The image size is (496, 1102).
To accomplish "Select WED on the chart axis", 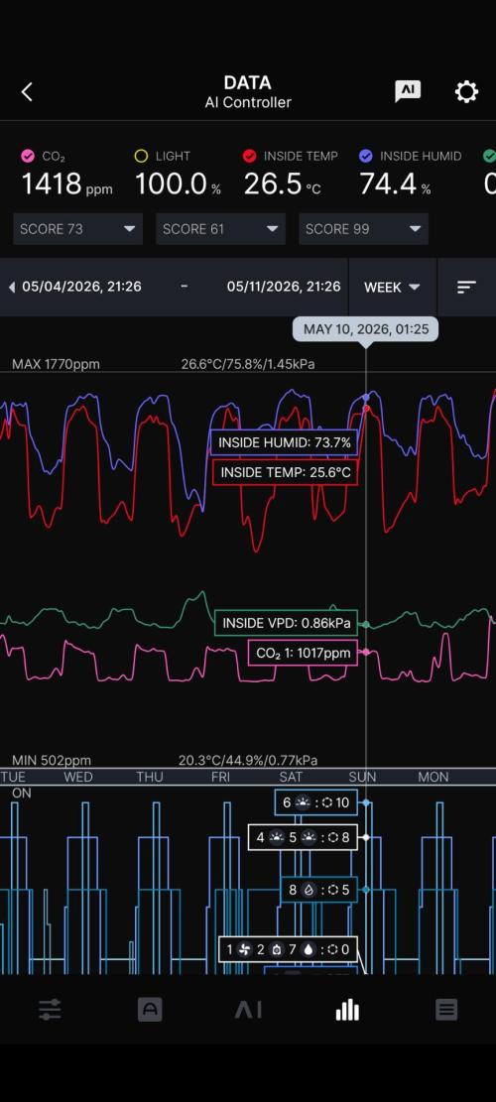I will pos(78,777).
